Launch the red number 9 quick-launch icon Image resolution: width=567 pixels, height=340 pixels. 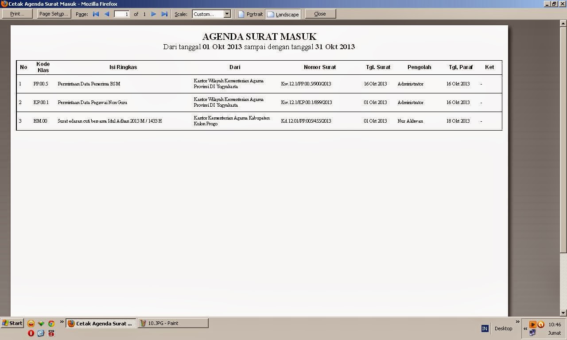51,333
